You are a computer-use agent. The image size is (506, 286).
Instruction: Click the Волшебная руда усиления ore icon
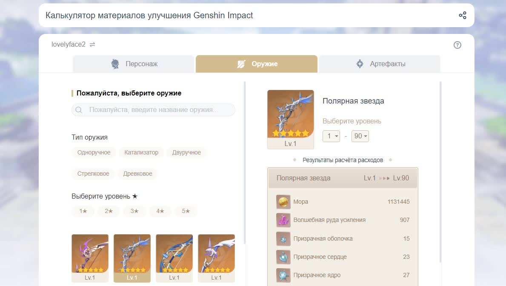tap(283, 220)
